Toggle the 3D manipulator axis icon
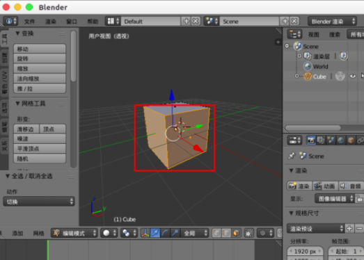 145,233
